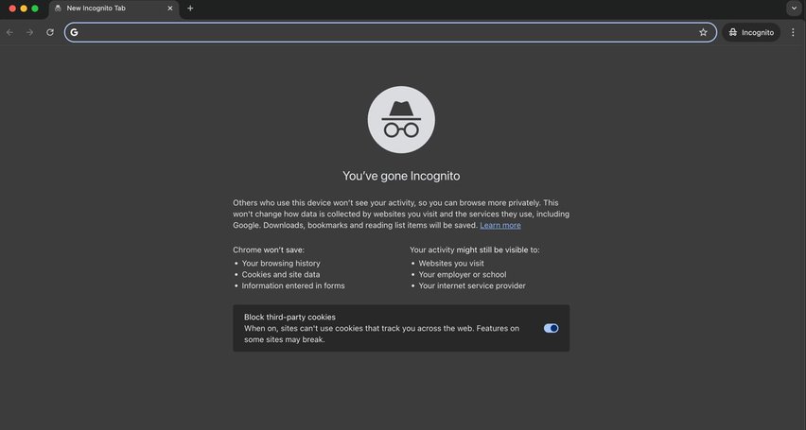The image size is (806, 430).
Task: Click "Your employer or school" list item
Action: pos(462,274)
